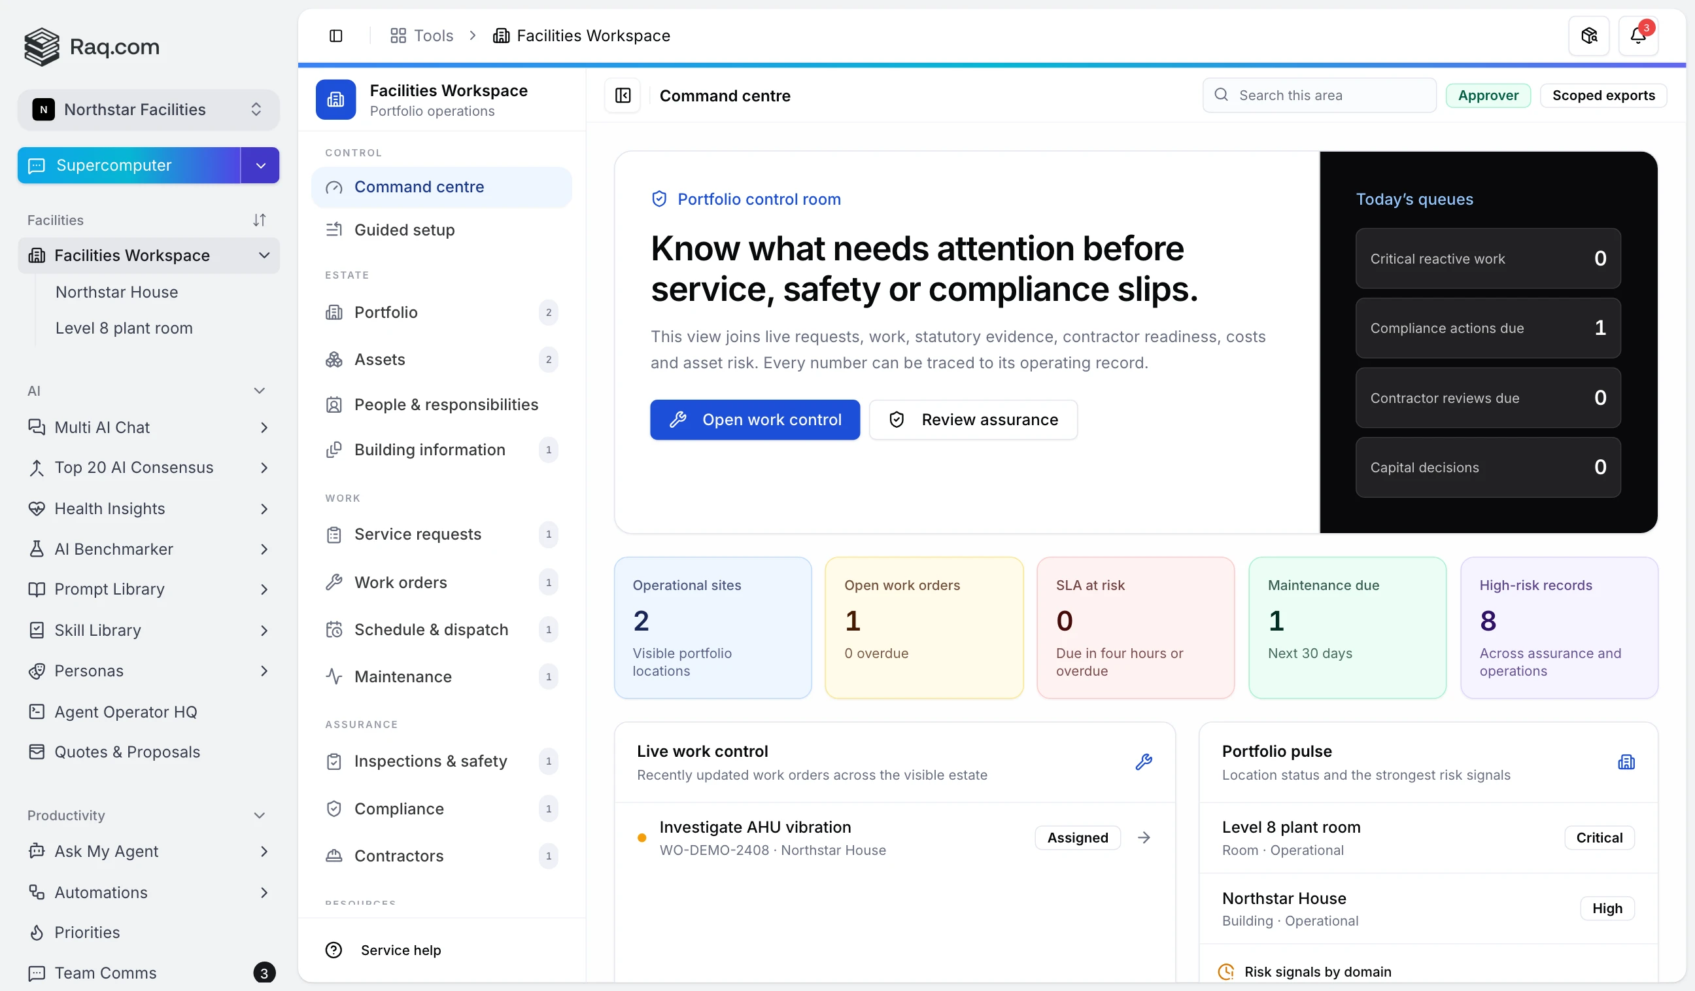Open Schedule & dispatch
1695x991 pixels.
coord(441,630)
